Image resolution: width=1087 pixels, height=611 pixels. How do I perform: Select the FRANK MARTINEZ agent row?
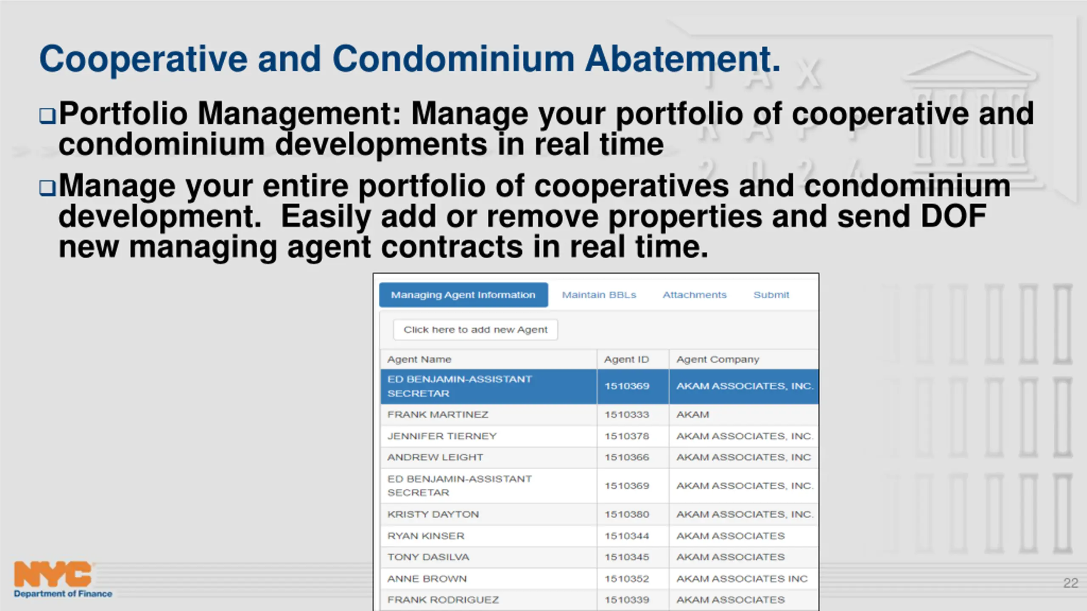coord(437,415)
